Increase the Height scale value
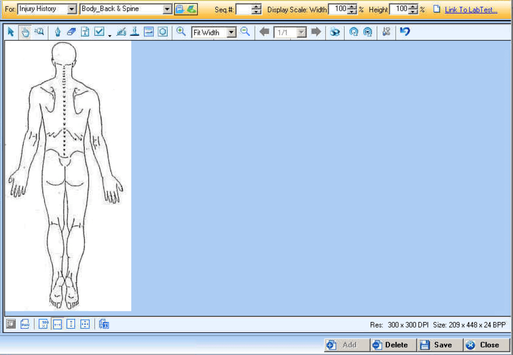The height and width of the screenshot is (355, 513). tap(413, 7)
